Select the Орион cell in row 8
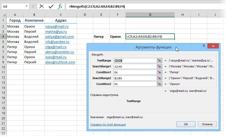Image resolution: width=227 pixels, height=137 pixels. pos(34,57)
